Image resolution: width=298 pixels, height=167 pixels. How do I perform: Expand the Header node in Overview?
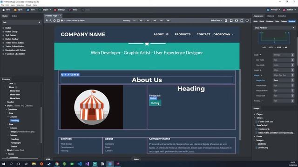5,102
